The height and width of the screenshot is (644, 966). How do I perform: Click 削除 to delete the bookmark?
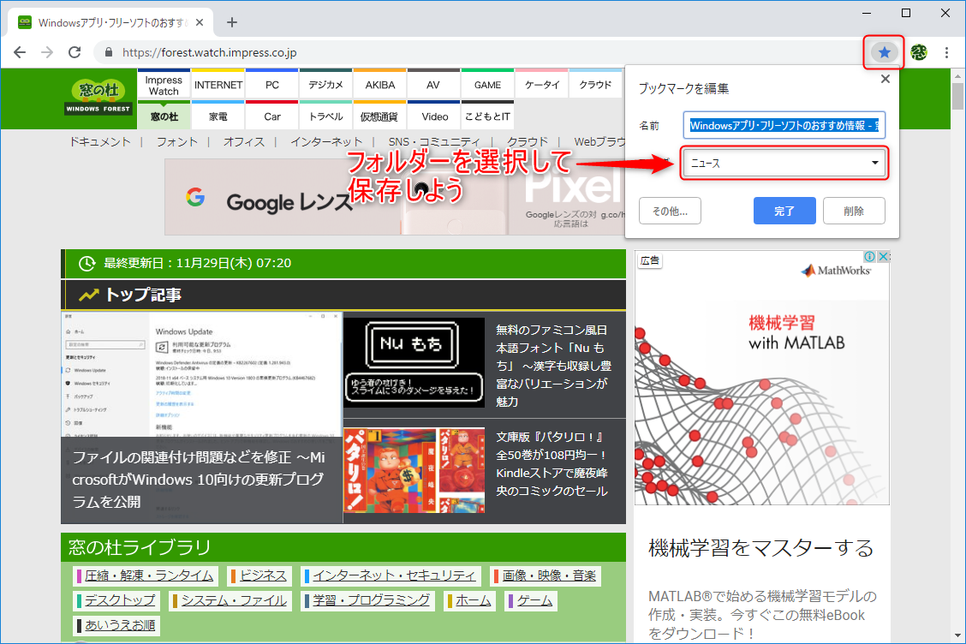(x=854, y=210)
